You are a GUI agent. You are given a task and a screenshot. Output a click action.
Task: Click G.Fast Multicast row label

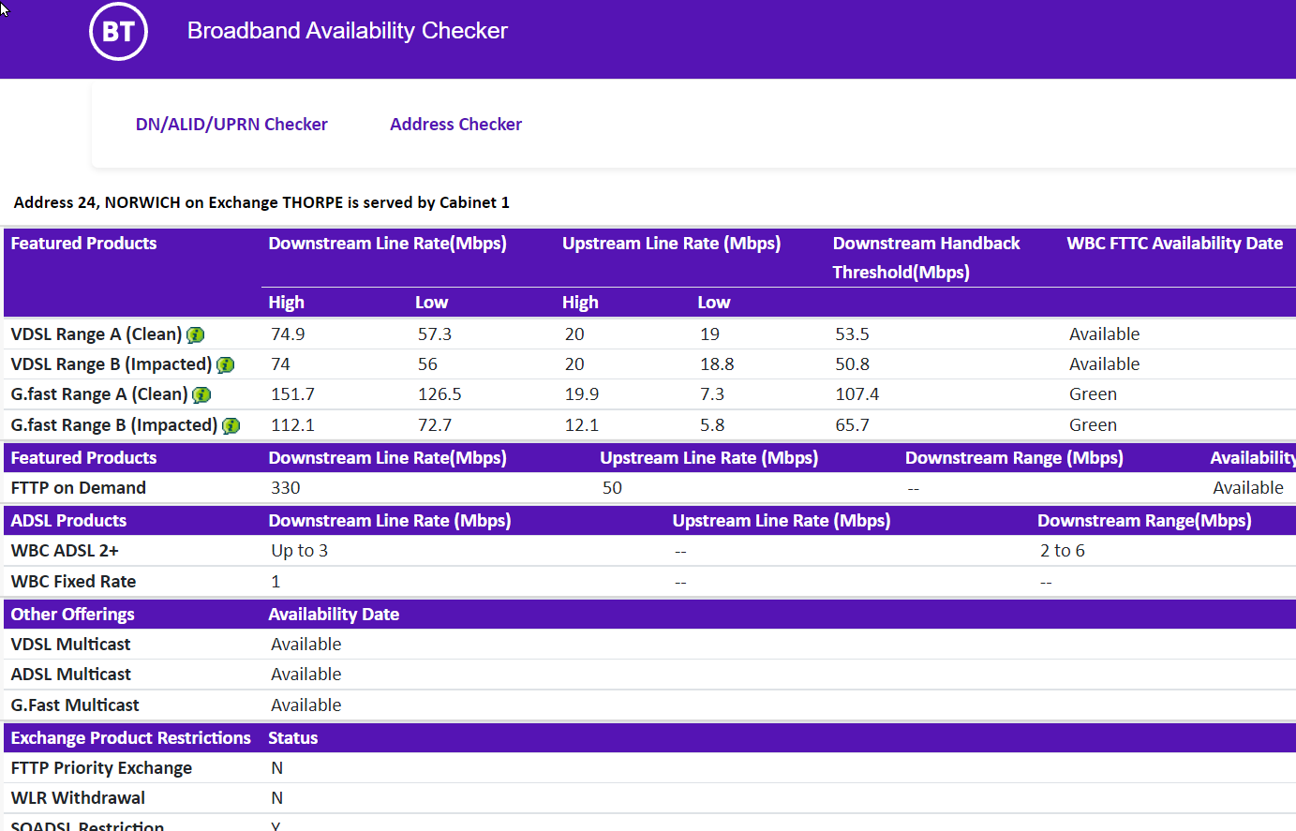tap(75, 705)
